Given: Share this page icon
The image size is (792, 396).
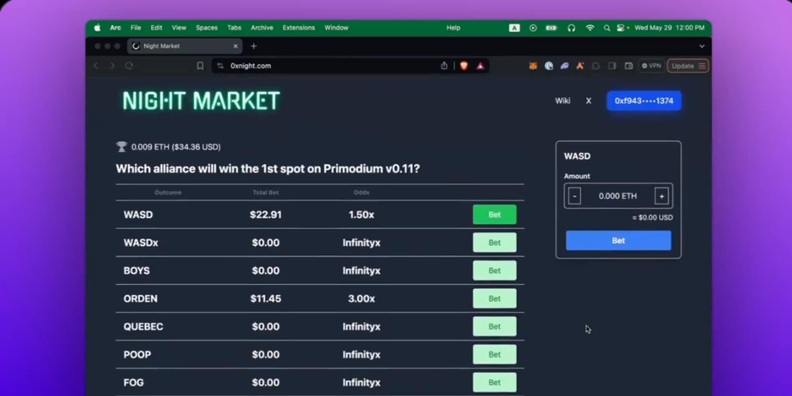Looking at the screenshot, I should (444, 65).
